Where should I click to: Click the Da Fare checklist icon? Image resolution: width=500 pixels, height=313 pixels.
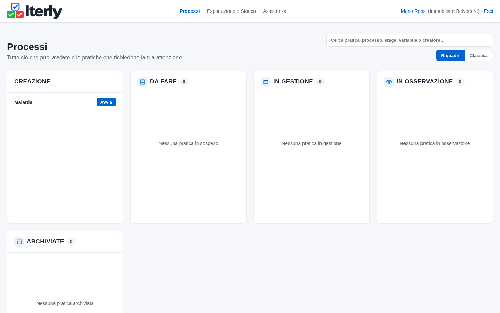tap(142, 82)
